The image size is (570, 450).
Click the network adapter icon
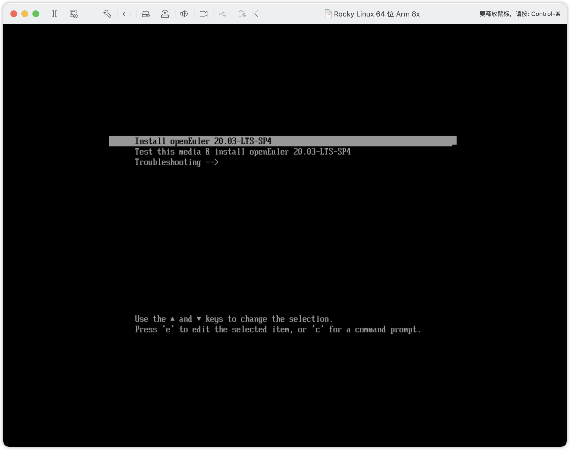coord(127,14)
